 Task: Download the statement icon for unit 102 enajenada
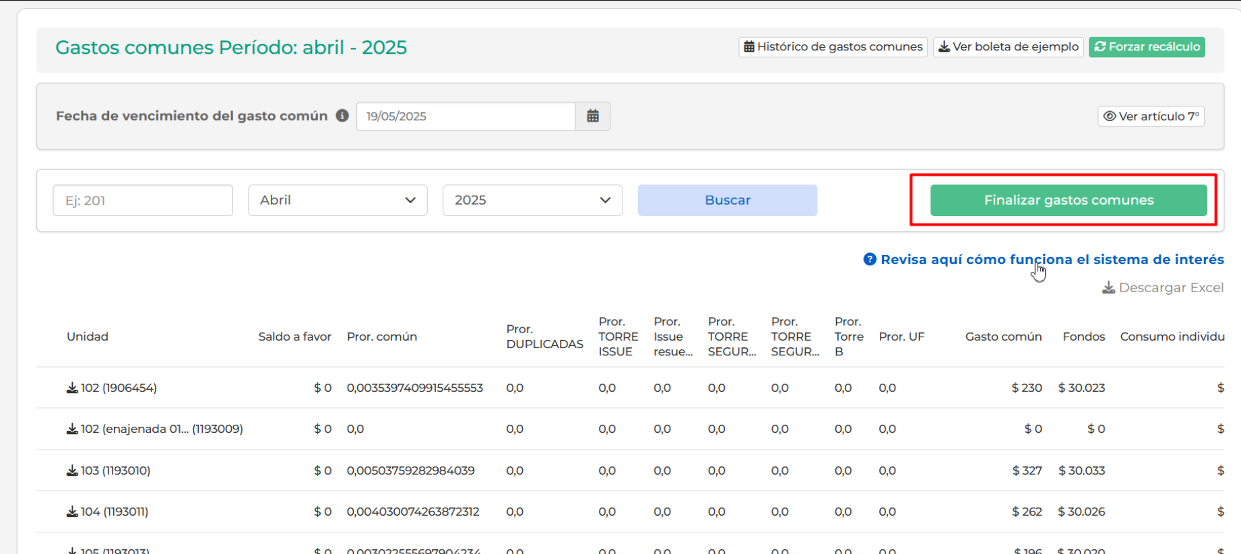tap(72, 429)
